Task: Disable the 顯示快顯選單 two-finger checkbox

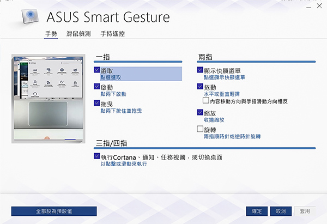Action: pyautogui.click(x=200, y=70)
